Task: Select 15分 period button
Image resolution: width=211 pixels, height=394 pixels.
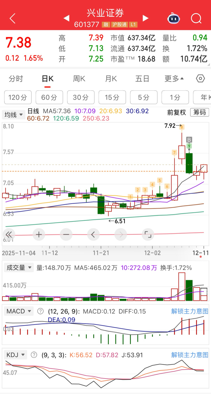Action: [112, 97]
